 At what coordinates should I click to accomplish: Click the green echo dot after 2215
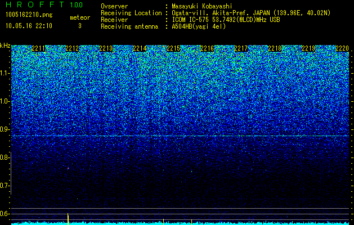192,172
